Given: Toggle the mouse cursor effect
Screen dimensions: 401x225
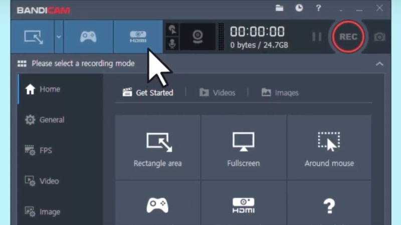Looking at the screenshot, I should click(172, 30).
